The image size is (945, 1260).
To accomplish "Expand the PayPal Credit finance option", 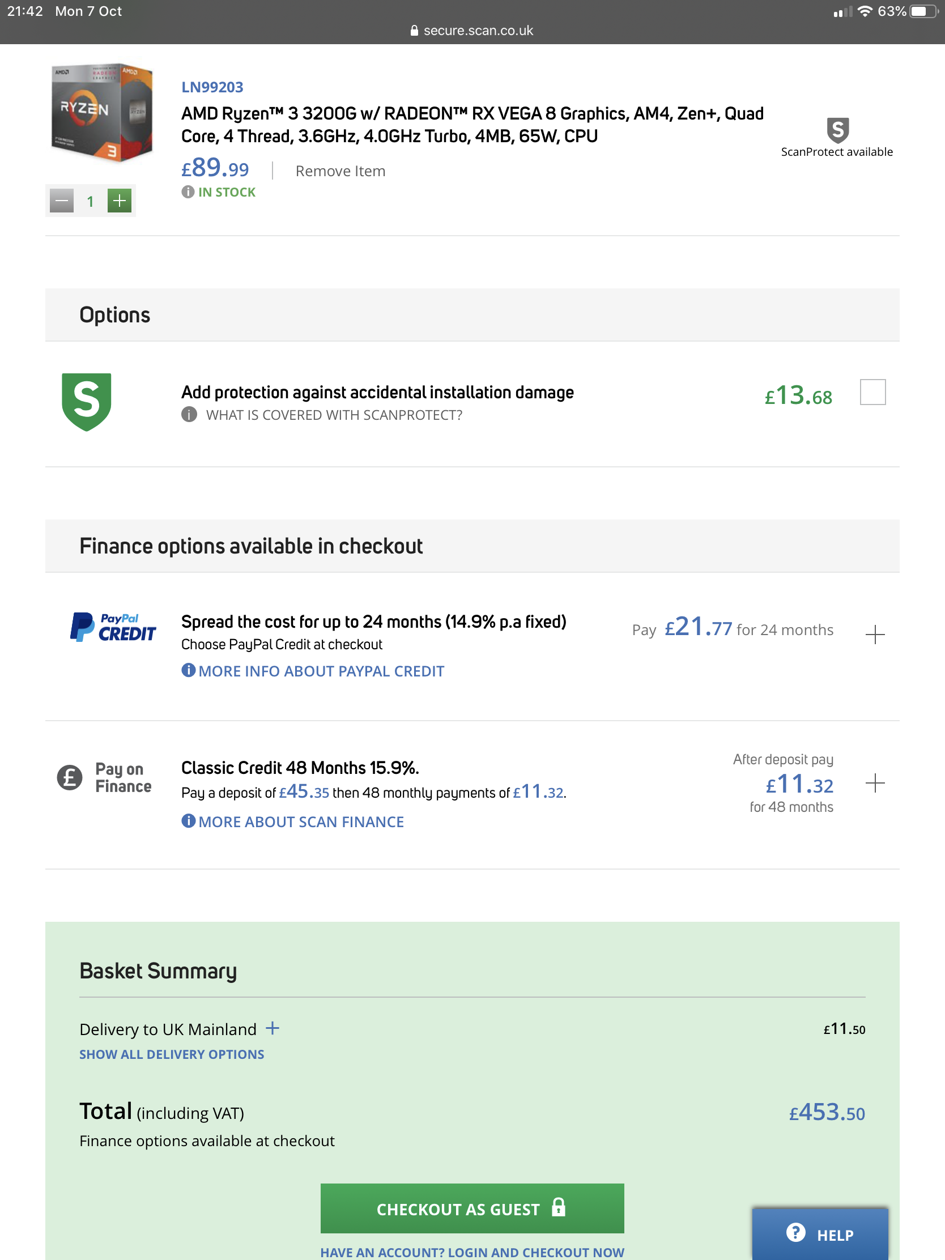I will pyautogui.click(x=874, y=634).
